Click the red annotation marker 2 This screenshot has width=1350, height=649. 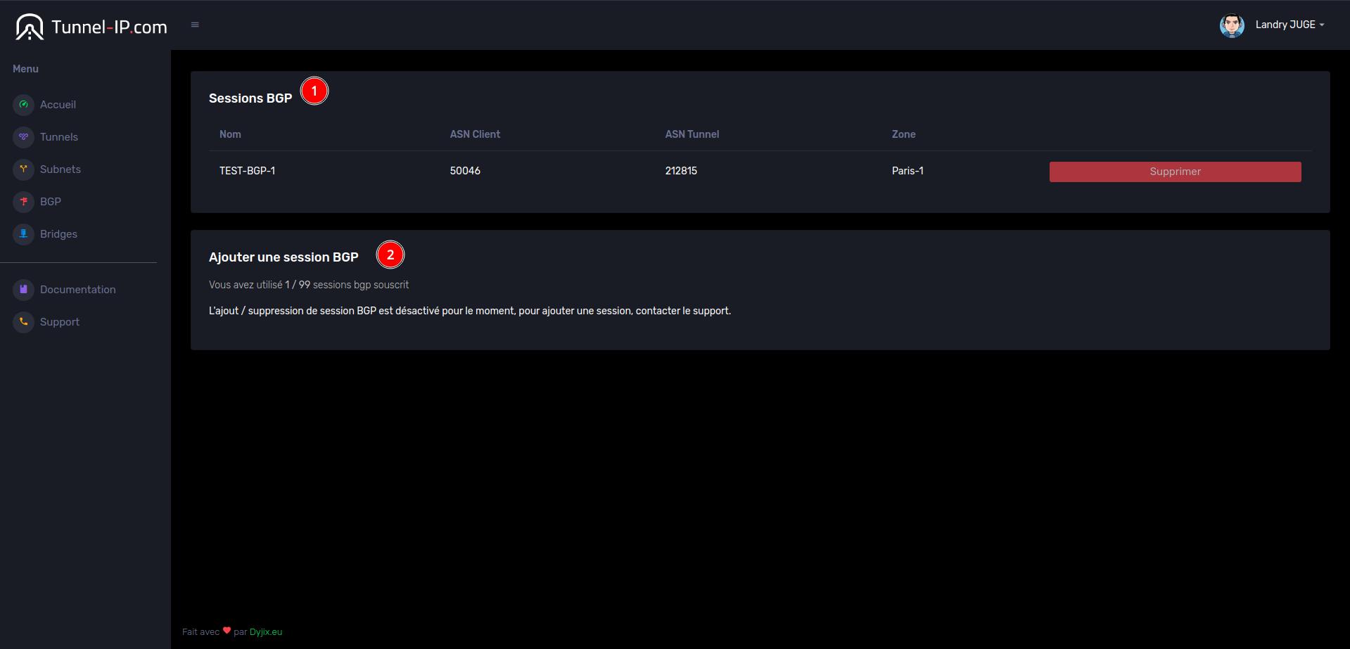(x=390, y=255)
